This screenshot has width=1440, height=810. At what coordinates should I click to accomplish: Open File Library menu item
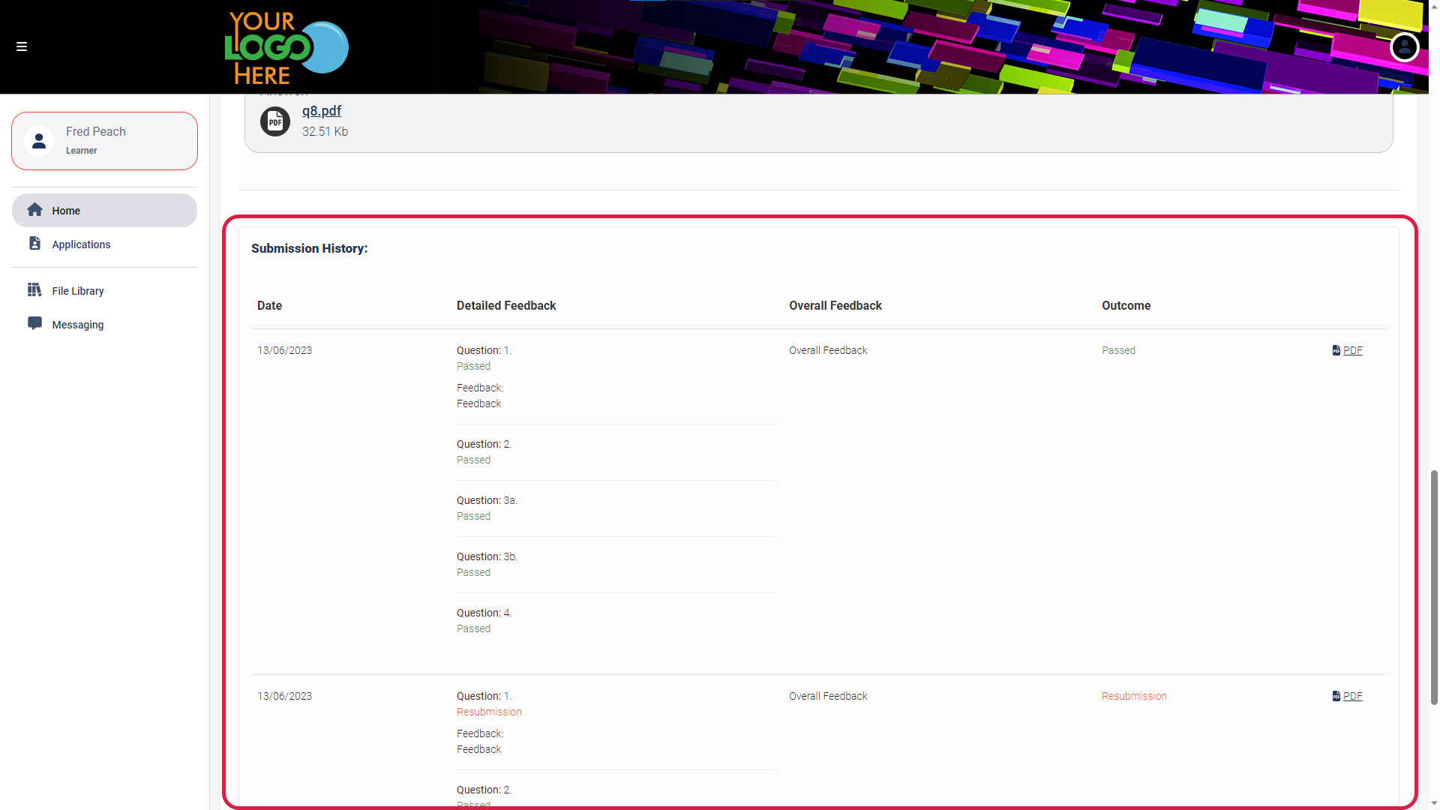click(x=78, y=291)
